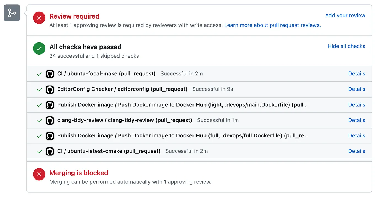View Details for the ubuntu-latest-cmake check
The width and height of the screenshot is (376, 197).
[357, 151]
